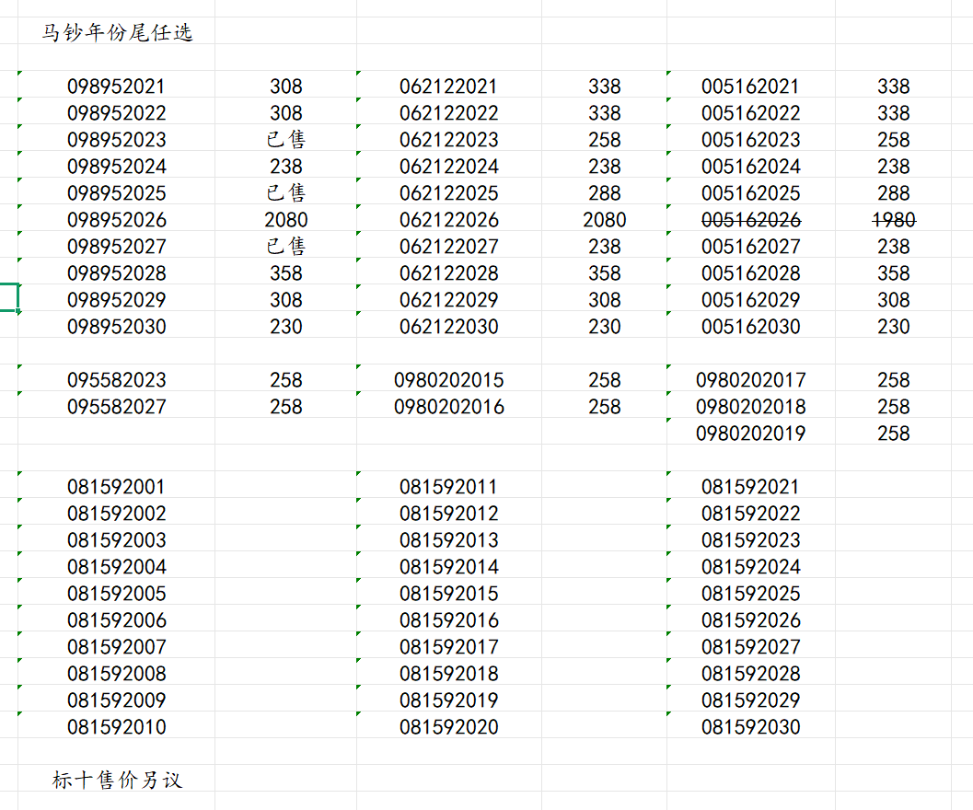The height and width of the screenshot is (810, 973).
Task: Select the cell with serial 081592030
Action: tap(751, 727)
